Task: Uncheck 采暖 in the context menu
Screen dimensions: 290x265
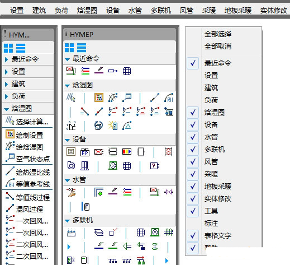Action: (x=193, y=174)
